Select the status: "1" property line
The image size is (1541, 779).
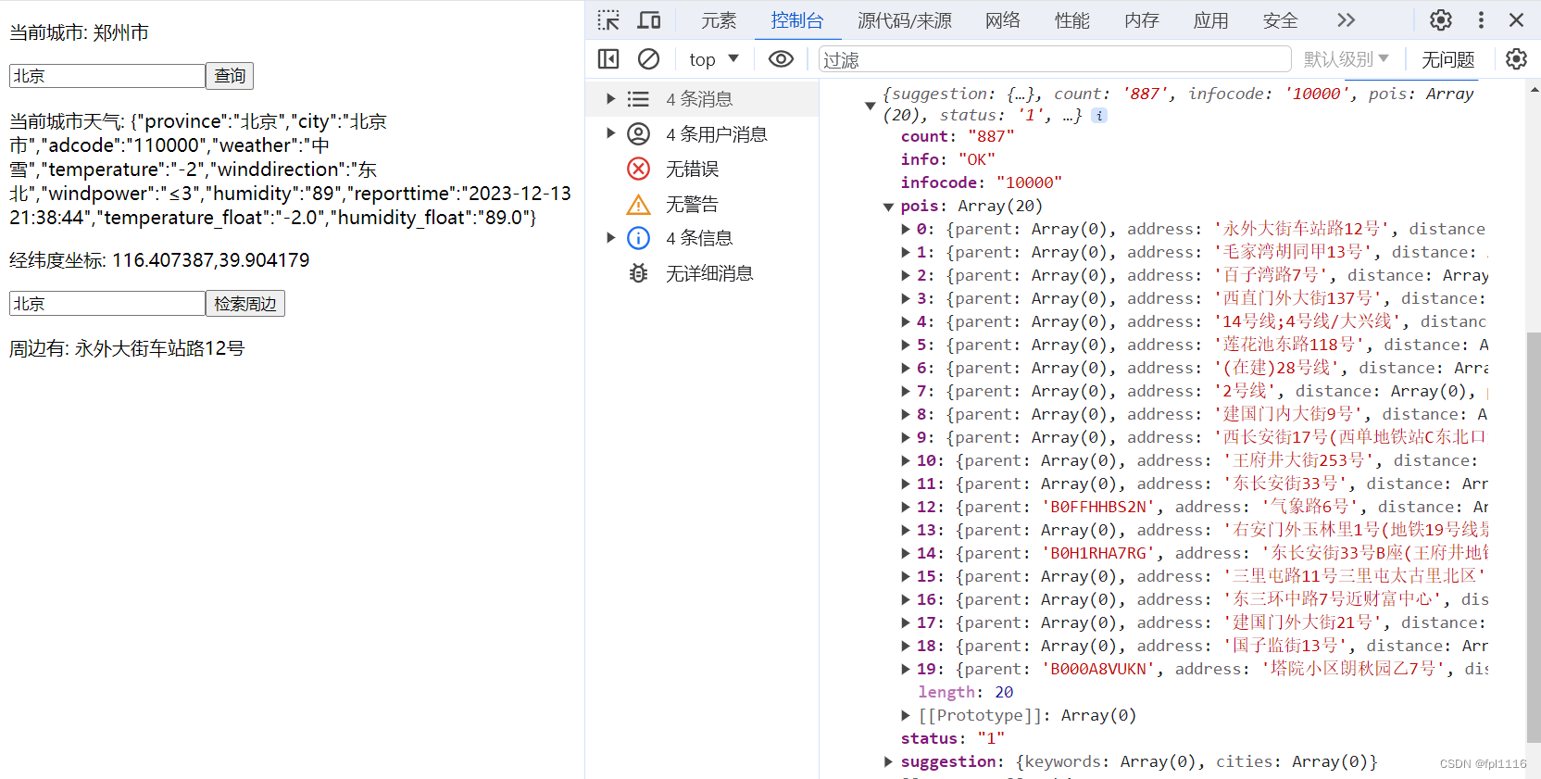[952, 738]
